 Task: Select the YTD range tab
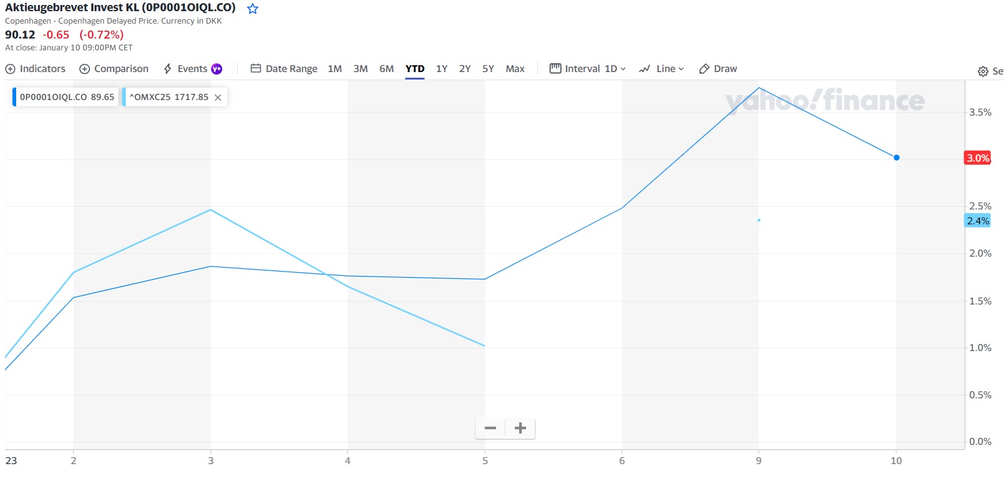click(415, 69)
